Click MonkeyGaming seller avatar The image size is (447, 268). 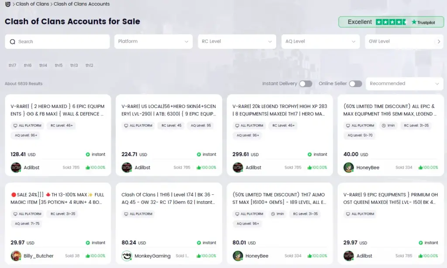[127, 256]
